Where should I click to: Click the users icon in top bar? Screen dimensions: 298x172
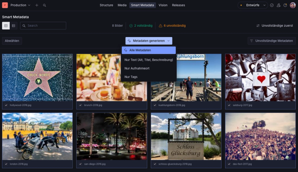pos(278,5)
